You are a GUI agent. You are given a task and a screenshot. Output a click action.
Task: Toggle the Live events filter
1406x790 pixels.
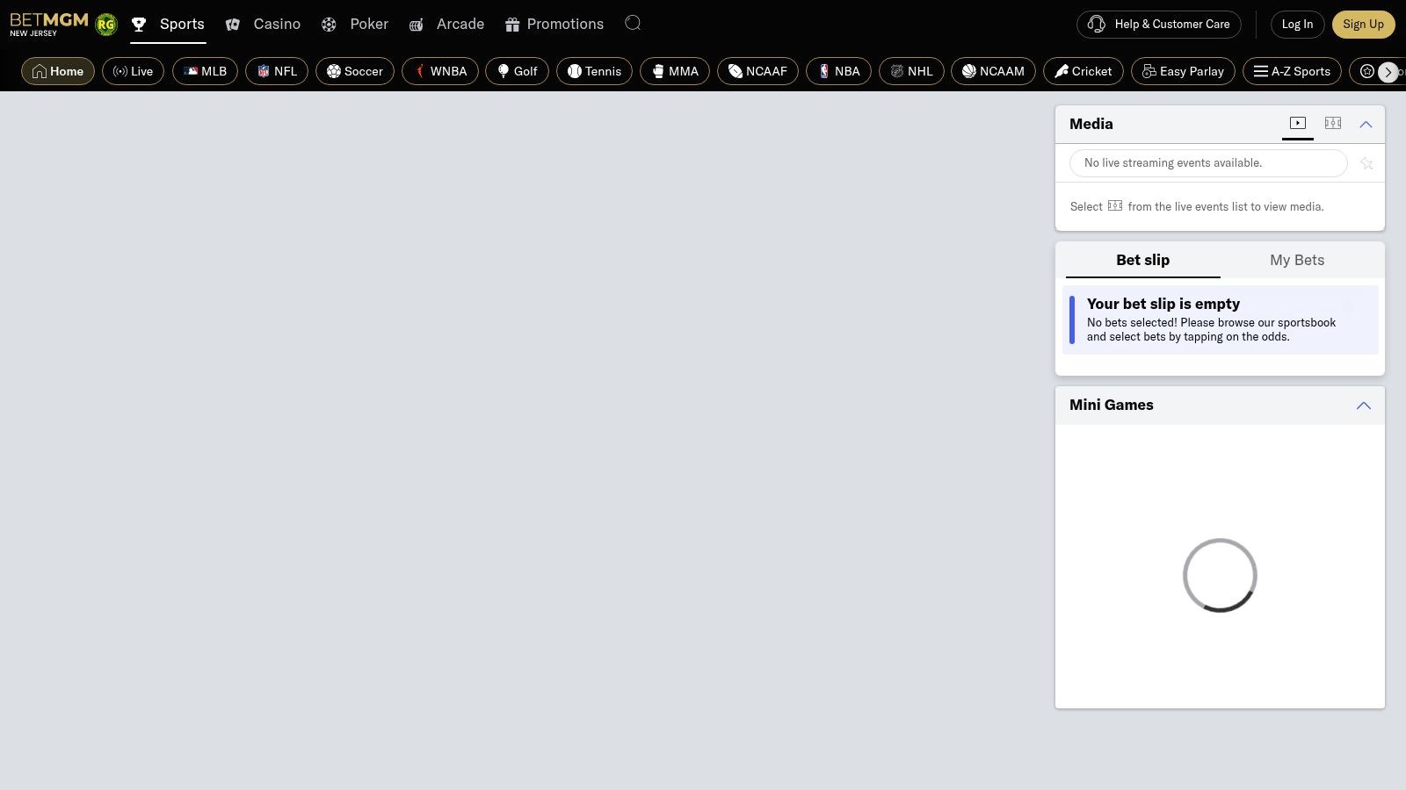pyautogui.click(x=133, y=71)
